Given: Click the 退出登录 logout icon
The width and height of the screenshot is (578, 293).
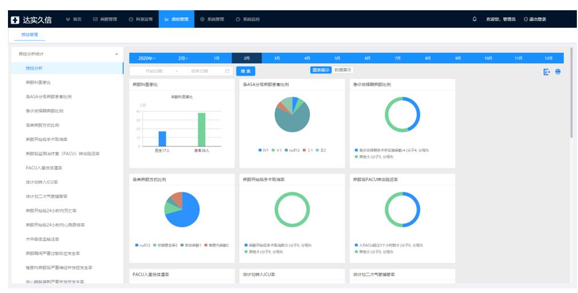Looking at the screenshot, I should tap(526, 19).
